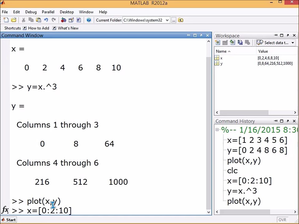Image resolution: width=299 pixels, height=224 pixels.
Task: Minimize the Command History panel
Action: click(276, 121)
